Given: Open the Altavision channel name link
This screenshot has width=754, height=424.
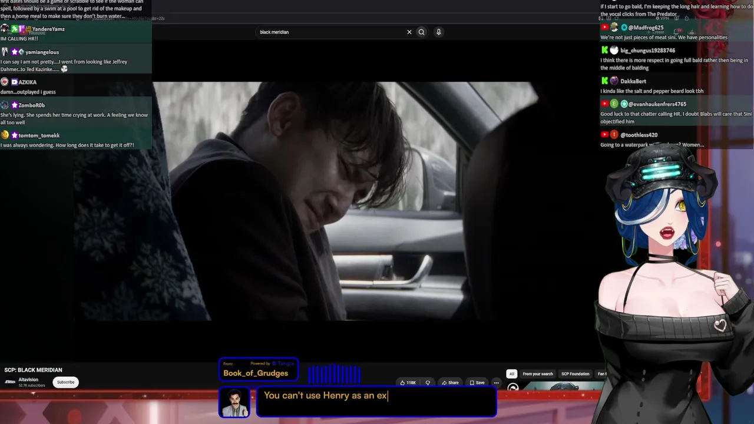Looking at the screenshot, I should [x=28, y=380].
